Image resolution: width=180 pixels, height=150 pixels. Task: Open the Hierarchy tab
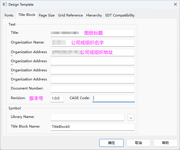click(x=94, y=15)
